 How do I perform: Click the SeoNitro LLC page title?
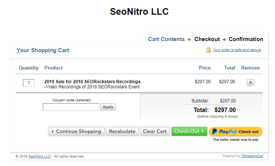point(139,12)
